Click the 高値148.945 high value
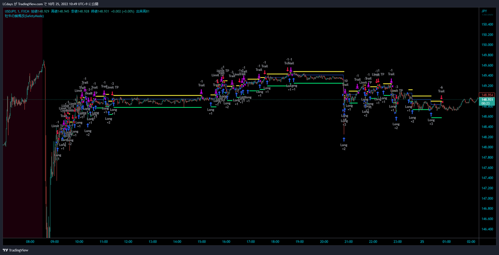The image size is (499, 255). 60,10
